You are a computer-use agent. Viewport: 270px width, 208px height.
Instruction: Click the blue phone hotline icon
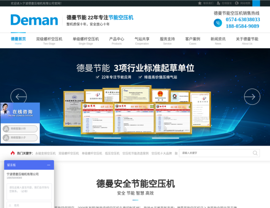pos(218,23)
